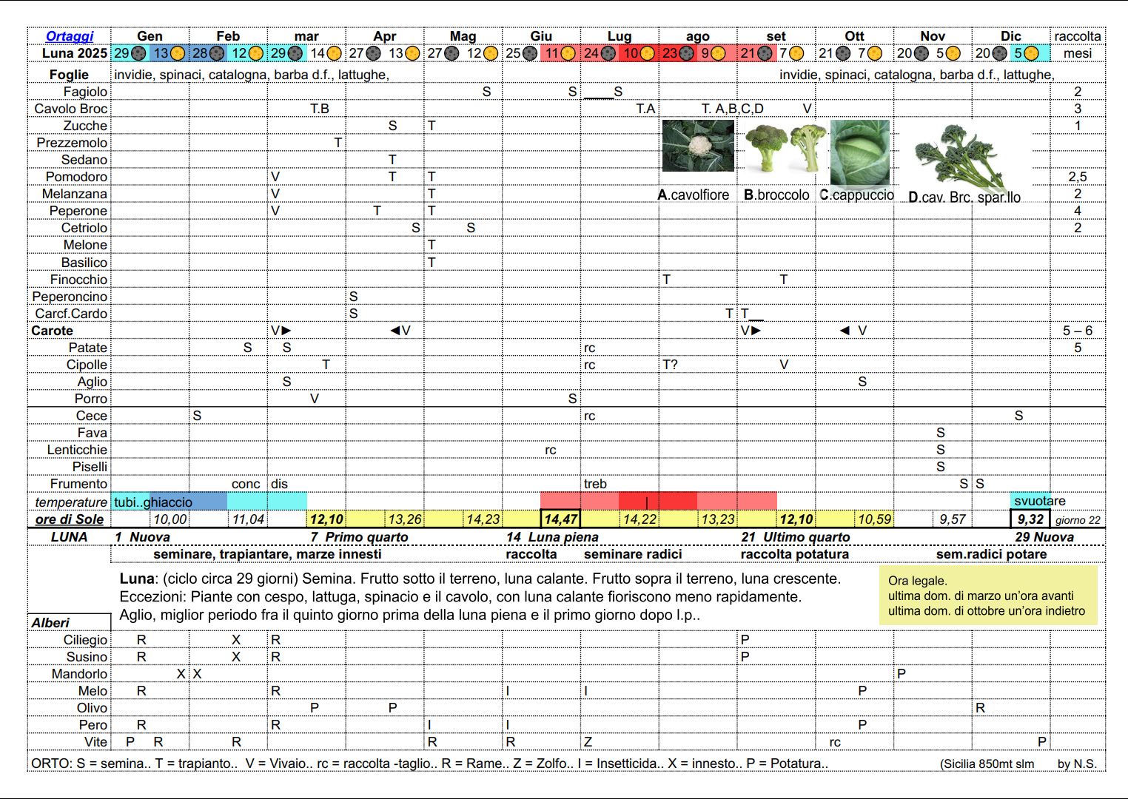Click full moon icon beside 10 under Lug
Image resolution: width=1128 pixels, height=799 pixels.
pos(647,53)
